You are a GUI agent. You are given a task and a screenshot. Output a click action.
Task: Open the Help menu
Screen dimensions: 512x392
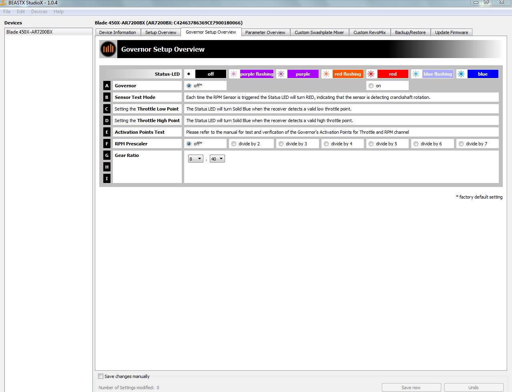tap(58, 12)
